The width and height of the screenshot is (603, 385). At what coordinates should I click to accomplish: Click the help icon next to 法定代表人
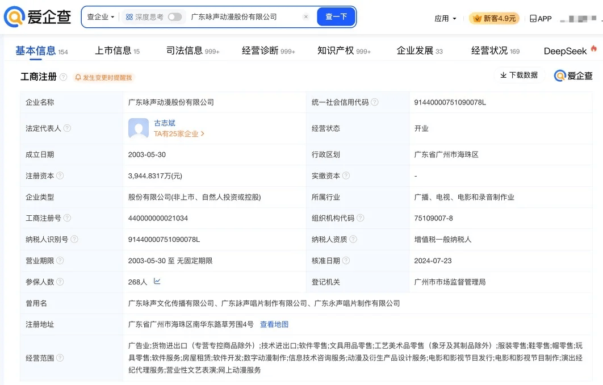(x=67, y=128)
